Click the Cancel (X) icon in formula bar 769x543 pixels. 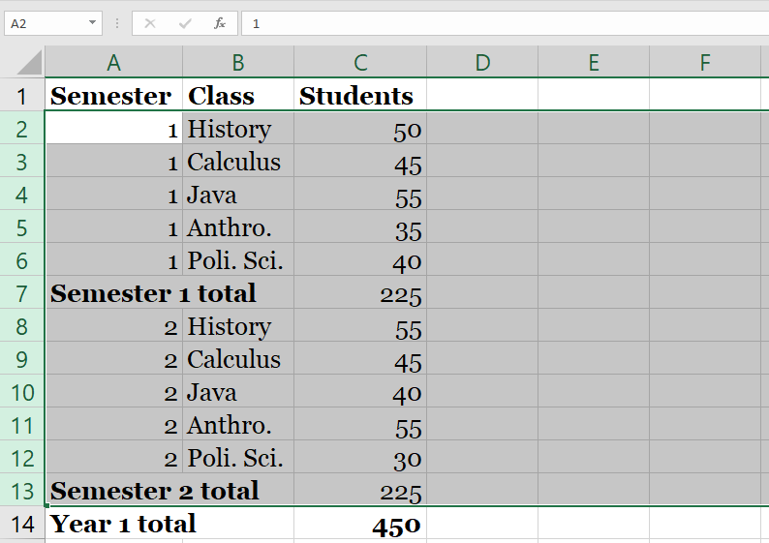point(150,23)
